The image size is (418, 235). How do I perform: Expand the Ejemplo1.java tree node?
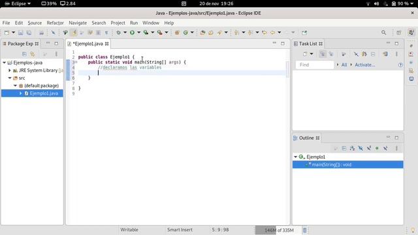point(21,93)
